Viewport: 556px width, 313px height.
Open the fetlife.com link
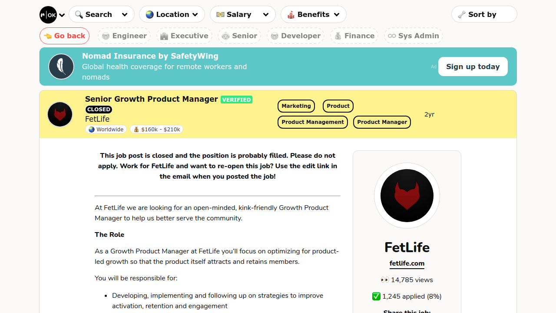coord(407,263)
